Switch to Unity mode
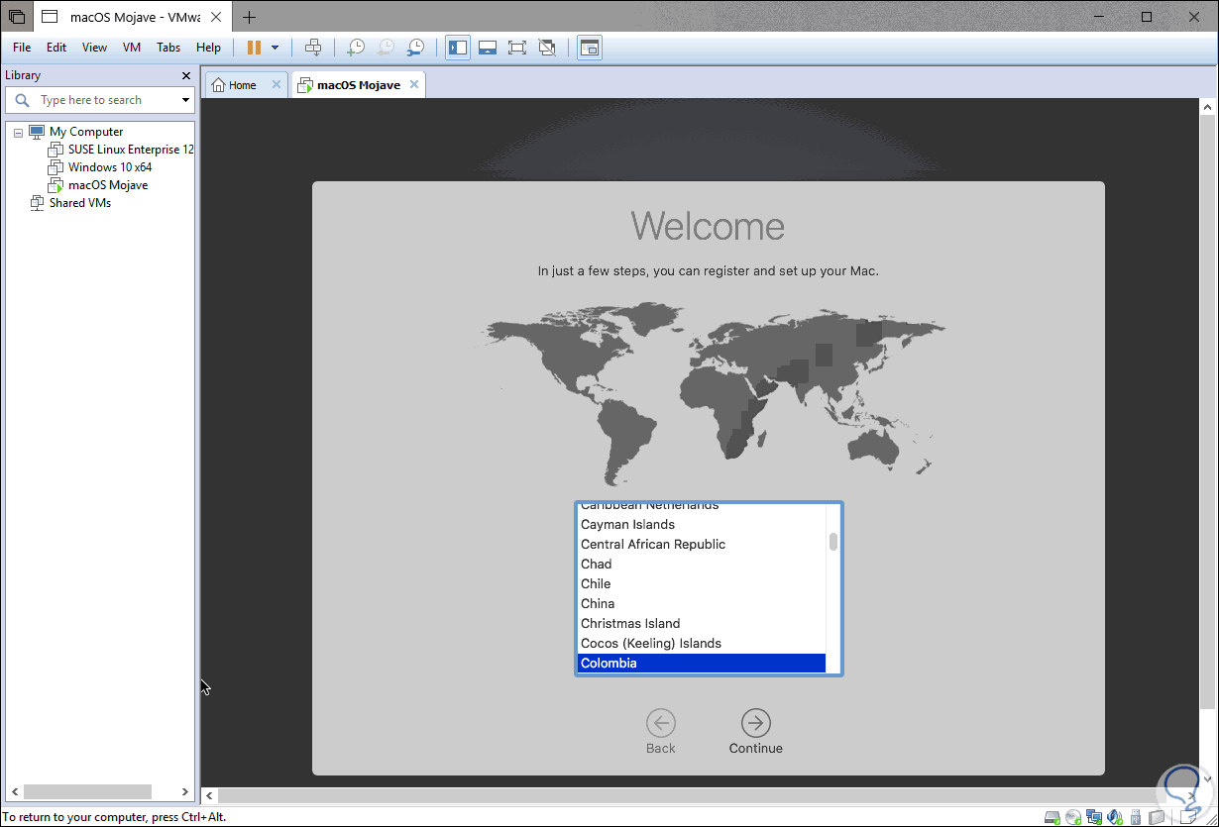The width and height of the screenshot is (1219, 827). click(546, 48)
